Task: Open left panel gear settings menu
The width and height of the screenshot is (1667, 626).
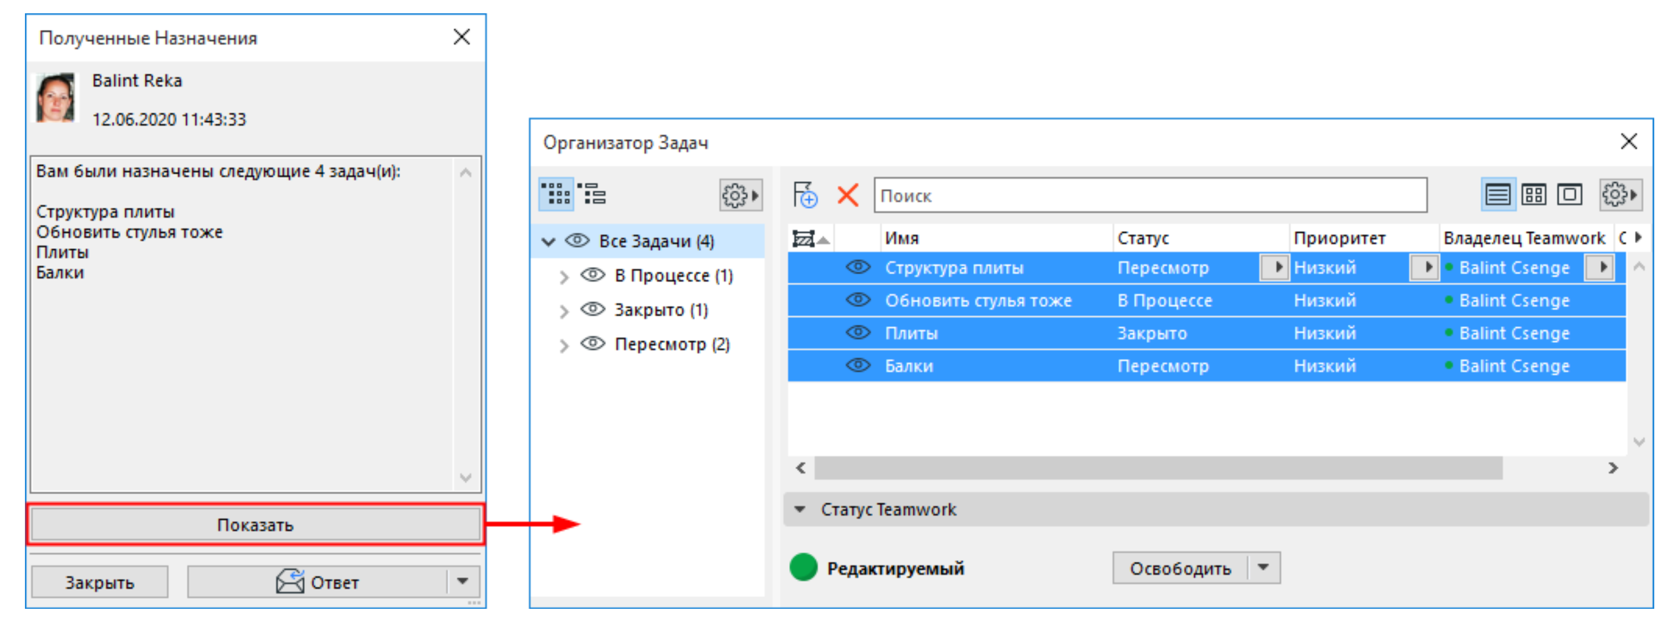Action: (x=740, y=194)
